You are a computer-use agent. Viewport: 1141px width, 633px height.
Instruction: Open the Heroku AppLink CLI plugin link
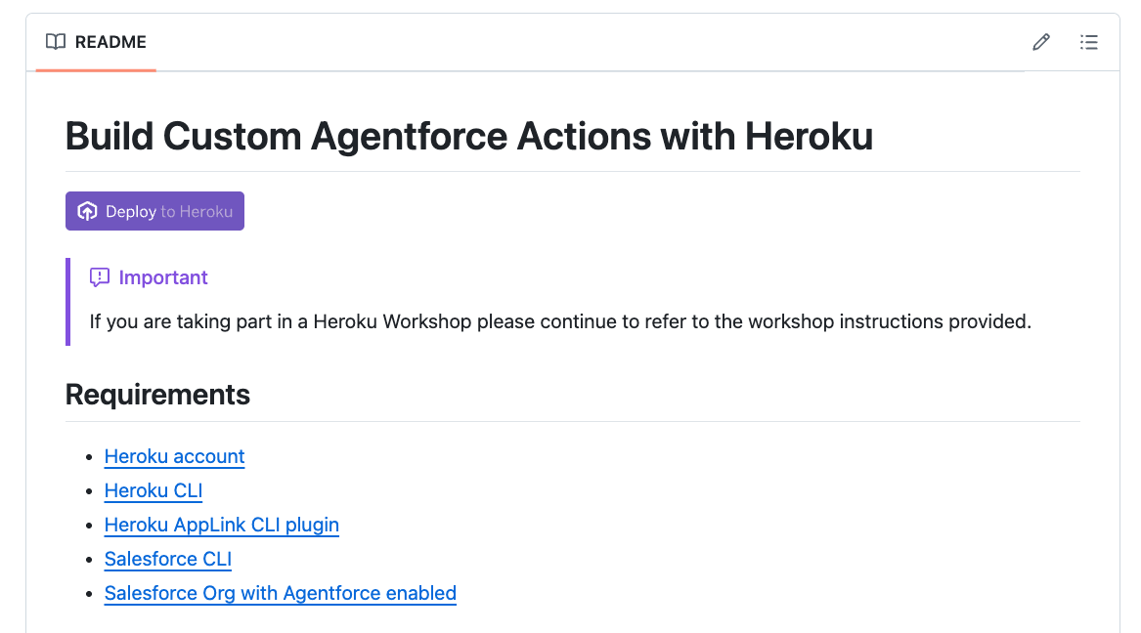point(221,525)
